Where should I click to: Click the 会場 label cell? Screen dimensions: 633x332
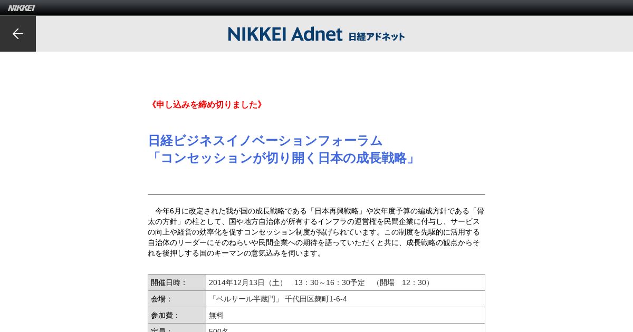tap(177, 299)
